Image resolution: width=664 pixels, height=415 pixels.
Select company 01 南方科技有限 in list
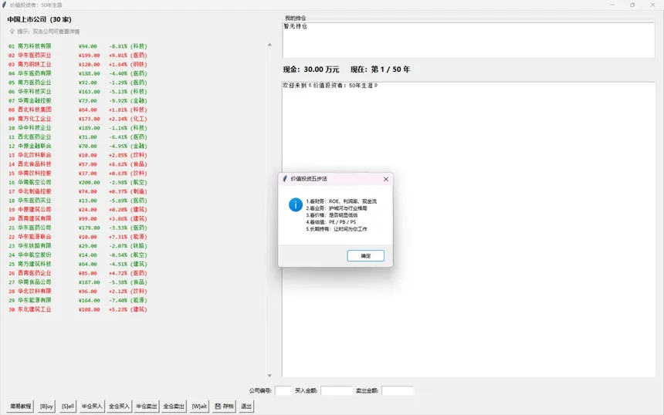[x=31, y=46]
